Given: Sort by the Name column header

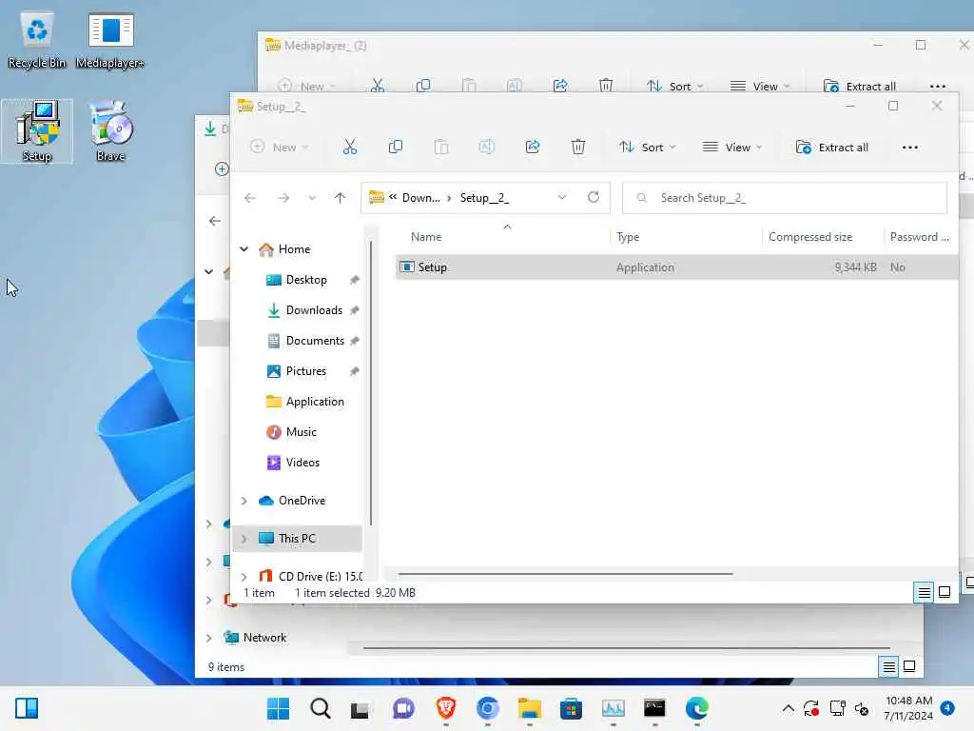Looking at the screenshot, I should pyautogui.click(x=426, y=237).
